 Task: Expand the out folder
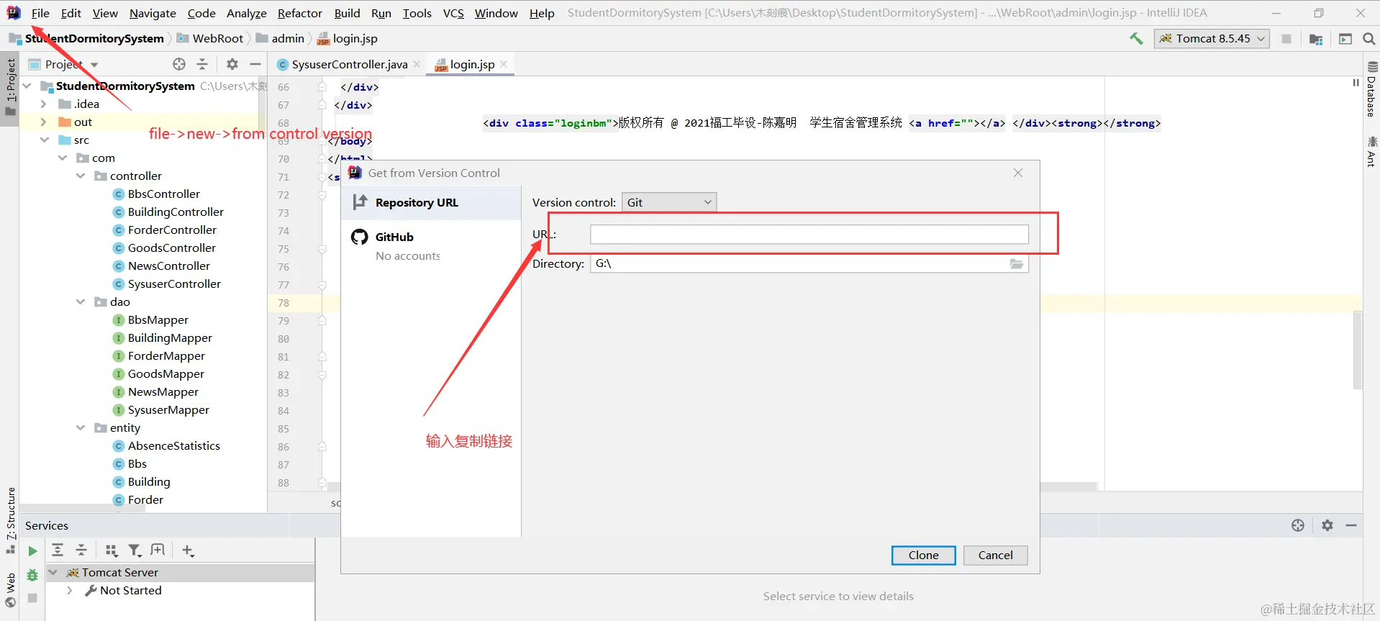44,122
